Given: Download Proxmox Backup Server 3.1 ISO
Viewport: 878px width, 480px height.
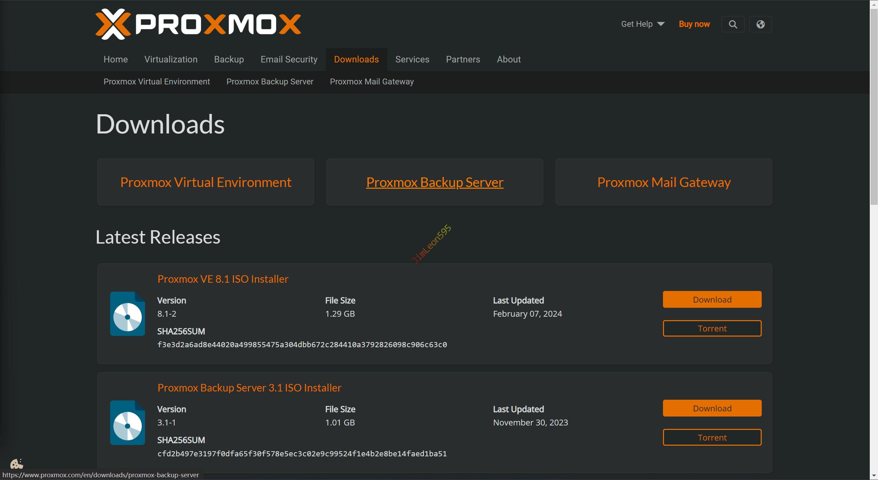Looking at the screenshot, I should pos(712,408).
